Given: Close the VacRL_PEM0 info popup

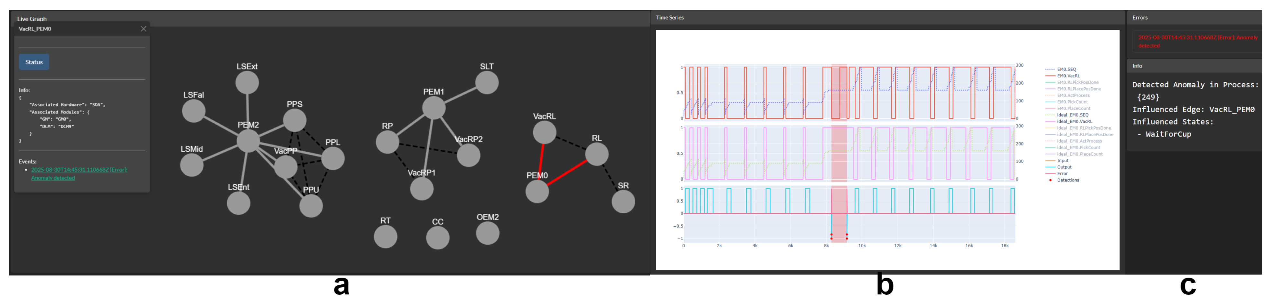Looking at the screenshot, I should 143,29.
